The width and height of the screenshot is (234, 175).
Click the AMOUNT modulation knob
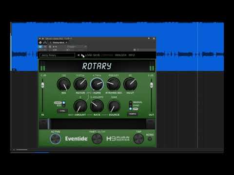point(80,106)
